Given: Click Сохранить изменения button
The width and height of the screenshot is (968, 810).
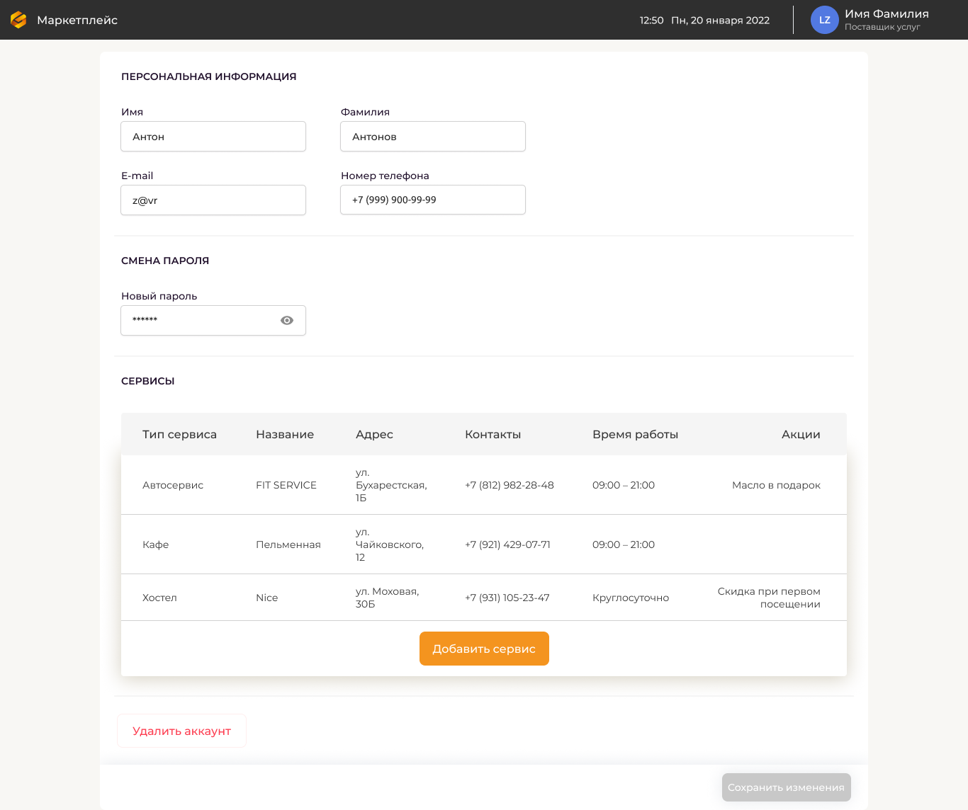Looking at the screenshot, I should (x=786, y=787).
